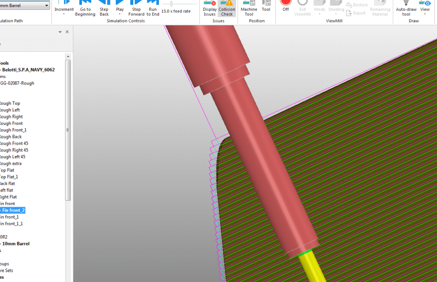The width and height of the screenshot is (437, 282).
Task: Select the Right Flat toolpath
Action: [8, 197]
